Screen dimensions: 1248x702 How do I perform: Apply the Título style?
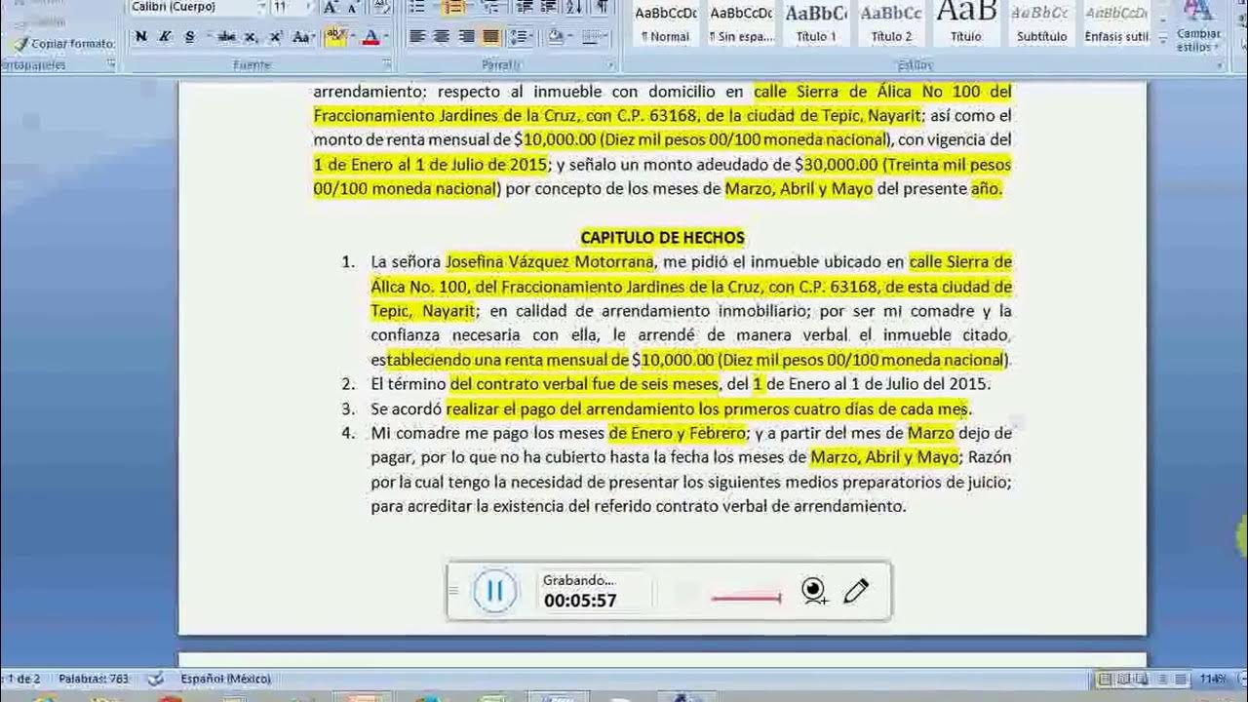[966, 22]
